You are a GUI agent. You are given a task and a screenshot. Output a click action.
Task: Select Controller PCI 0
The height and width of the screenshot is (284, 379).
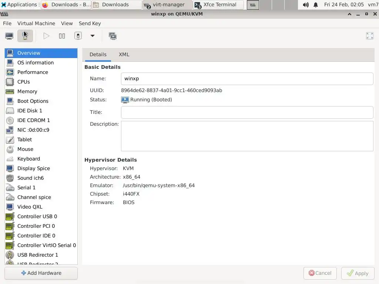click(41, 226)
